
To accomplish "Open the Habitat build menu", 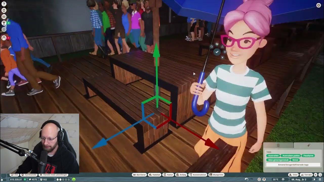I will (x=155, y=175).
